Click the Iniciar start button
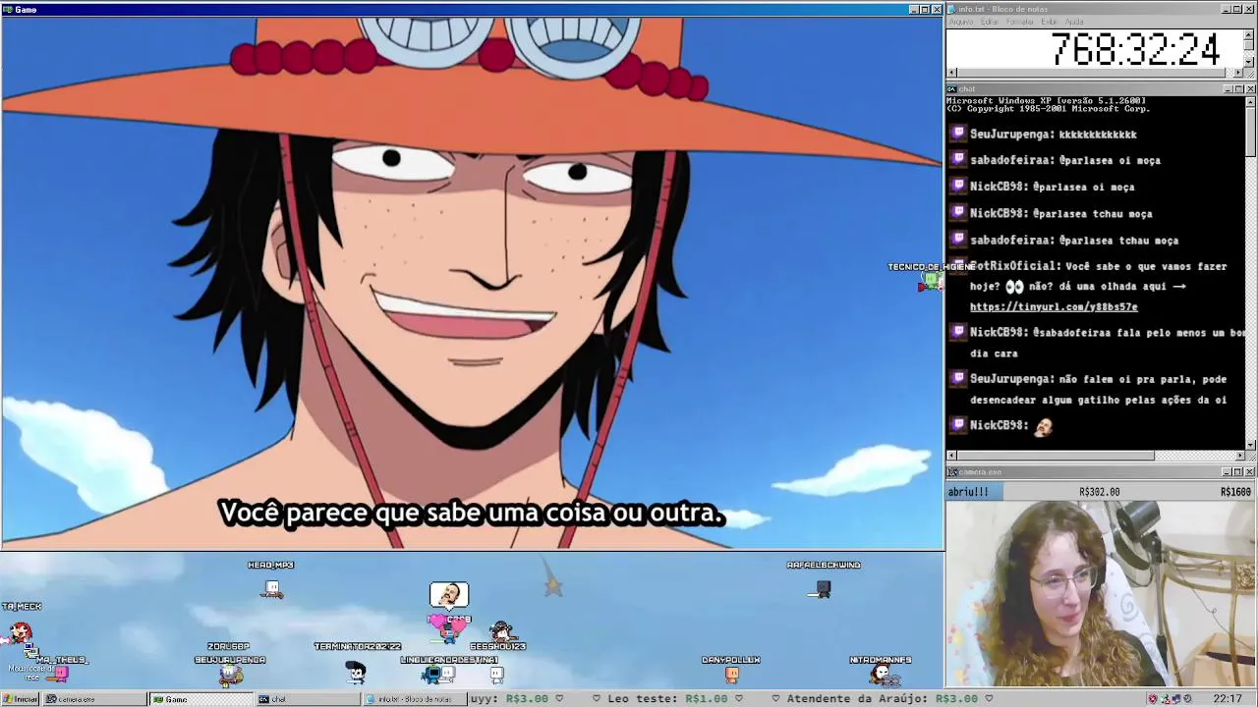 coord(20,699)
